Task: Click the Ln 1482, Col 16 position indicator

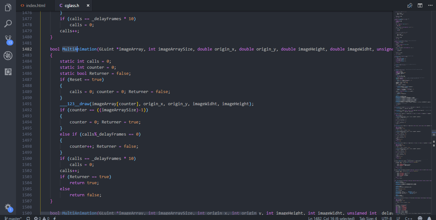Action: [x=331, y=218]
